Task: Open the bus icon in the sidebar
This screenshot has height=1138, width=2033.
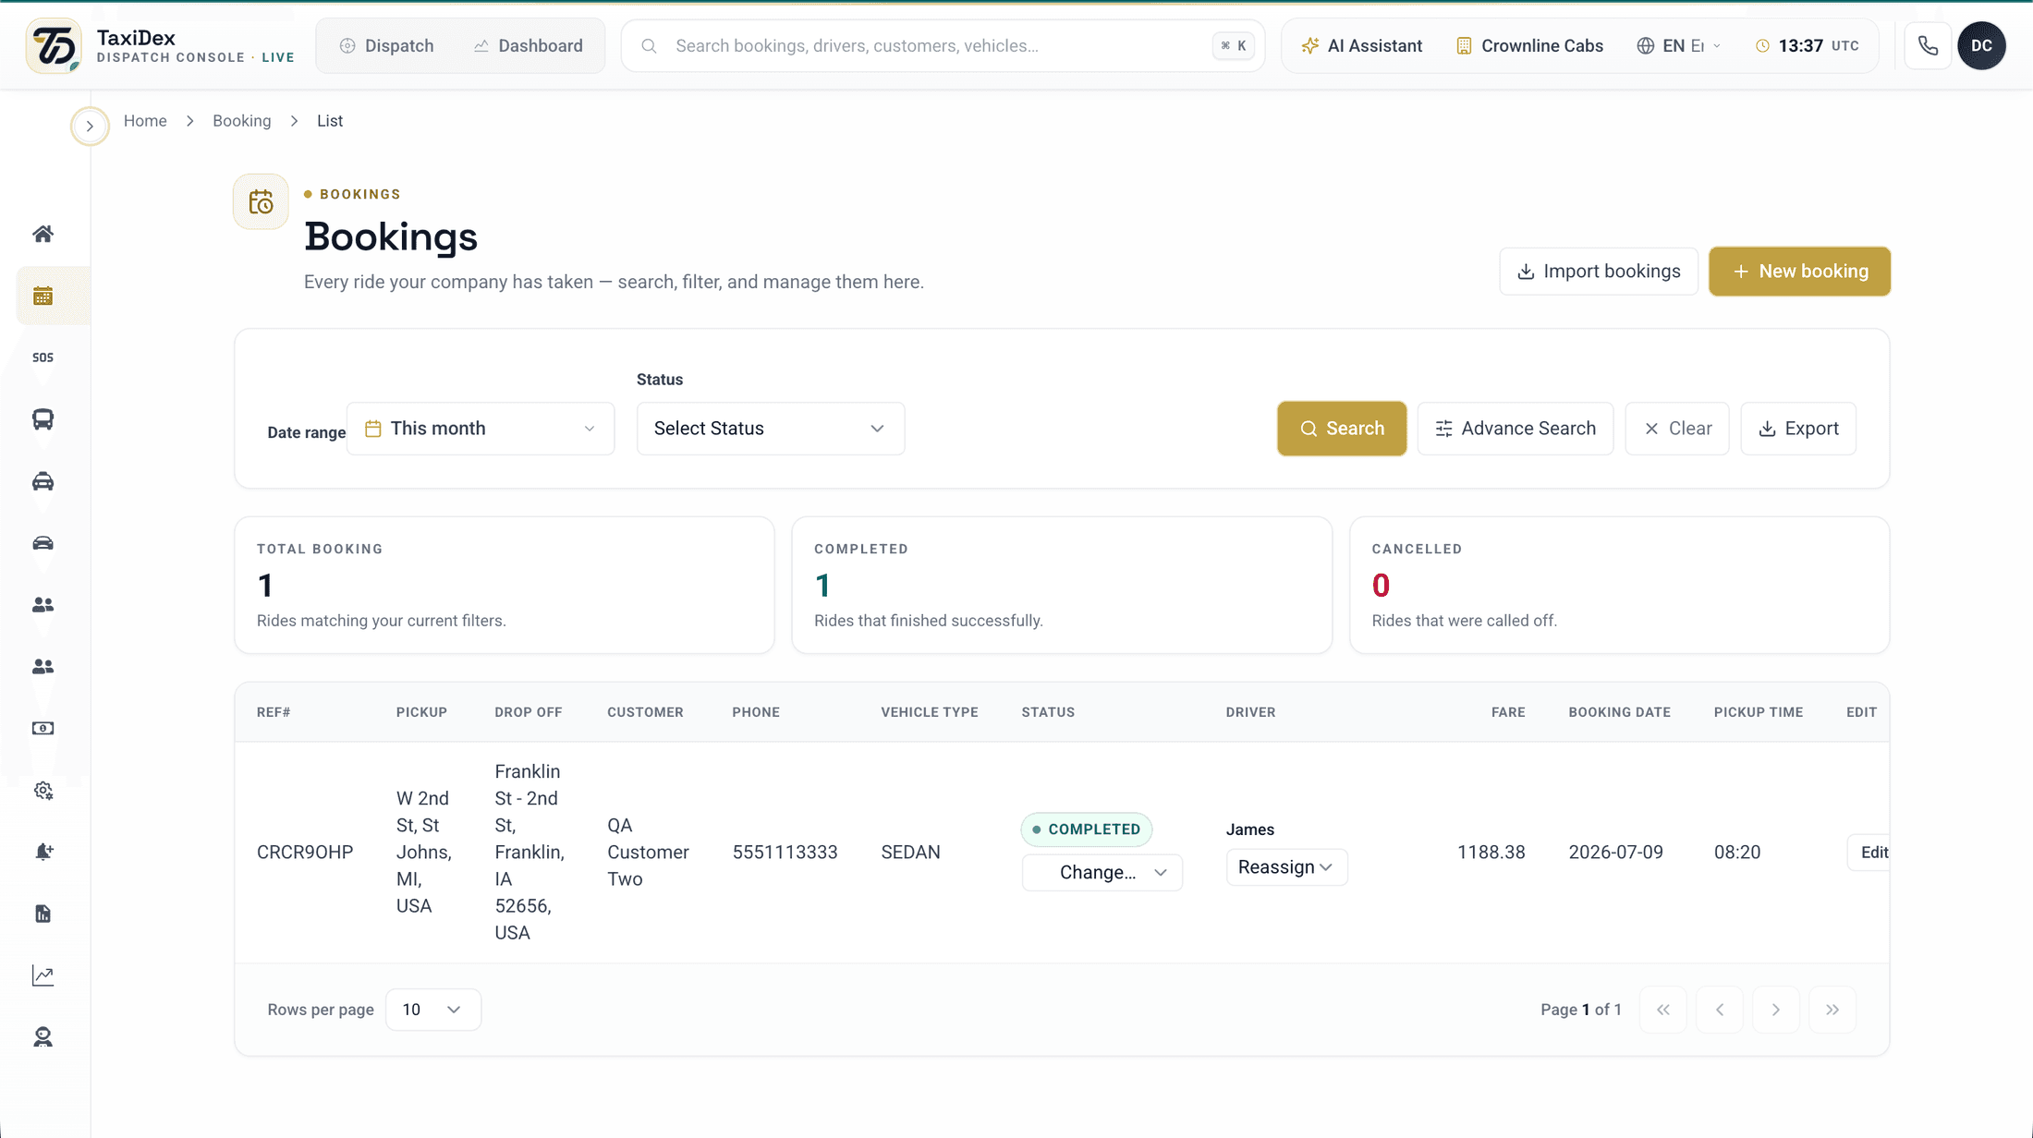Action: tap(43, 419)
